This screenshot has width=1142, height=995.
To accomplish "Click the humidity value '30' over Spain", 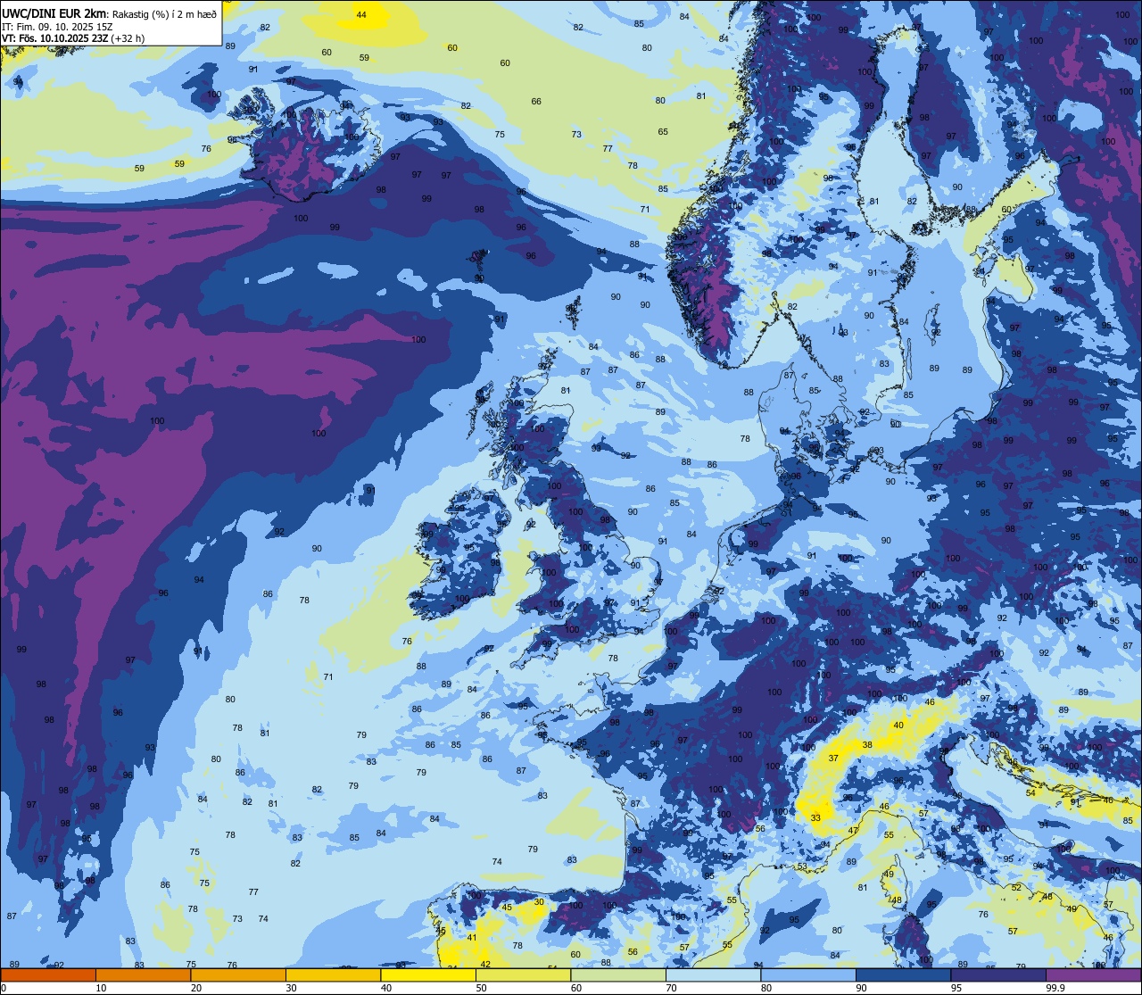I will tap(539, 902).
